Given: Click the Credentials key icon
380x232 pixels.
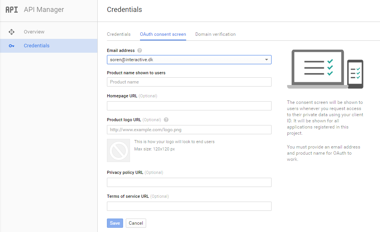Looking at the screenshot, I should (12, 46).
